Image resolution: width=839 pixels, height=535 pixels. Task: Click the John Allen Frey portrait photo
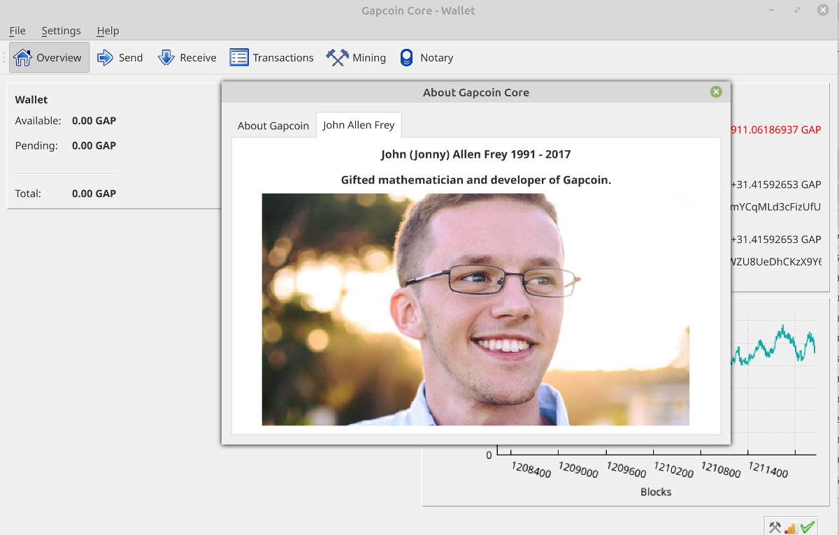click(475, 309)
